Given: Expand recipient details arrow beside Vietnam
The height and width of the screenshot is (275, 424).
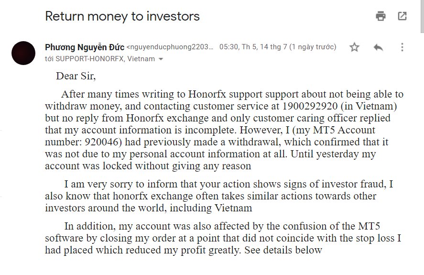Looking at the screenshot, I should coord(161,59).
